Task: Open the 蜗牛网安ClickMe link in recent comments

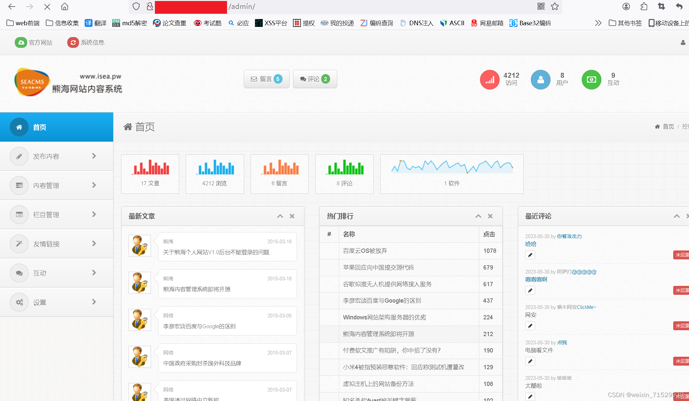Action: coord(585,307)
